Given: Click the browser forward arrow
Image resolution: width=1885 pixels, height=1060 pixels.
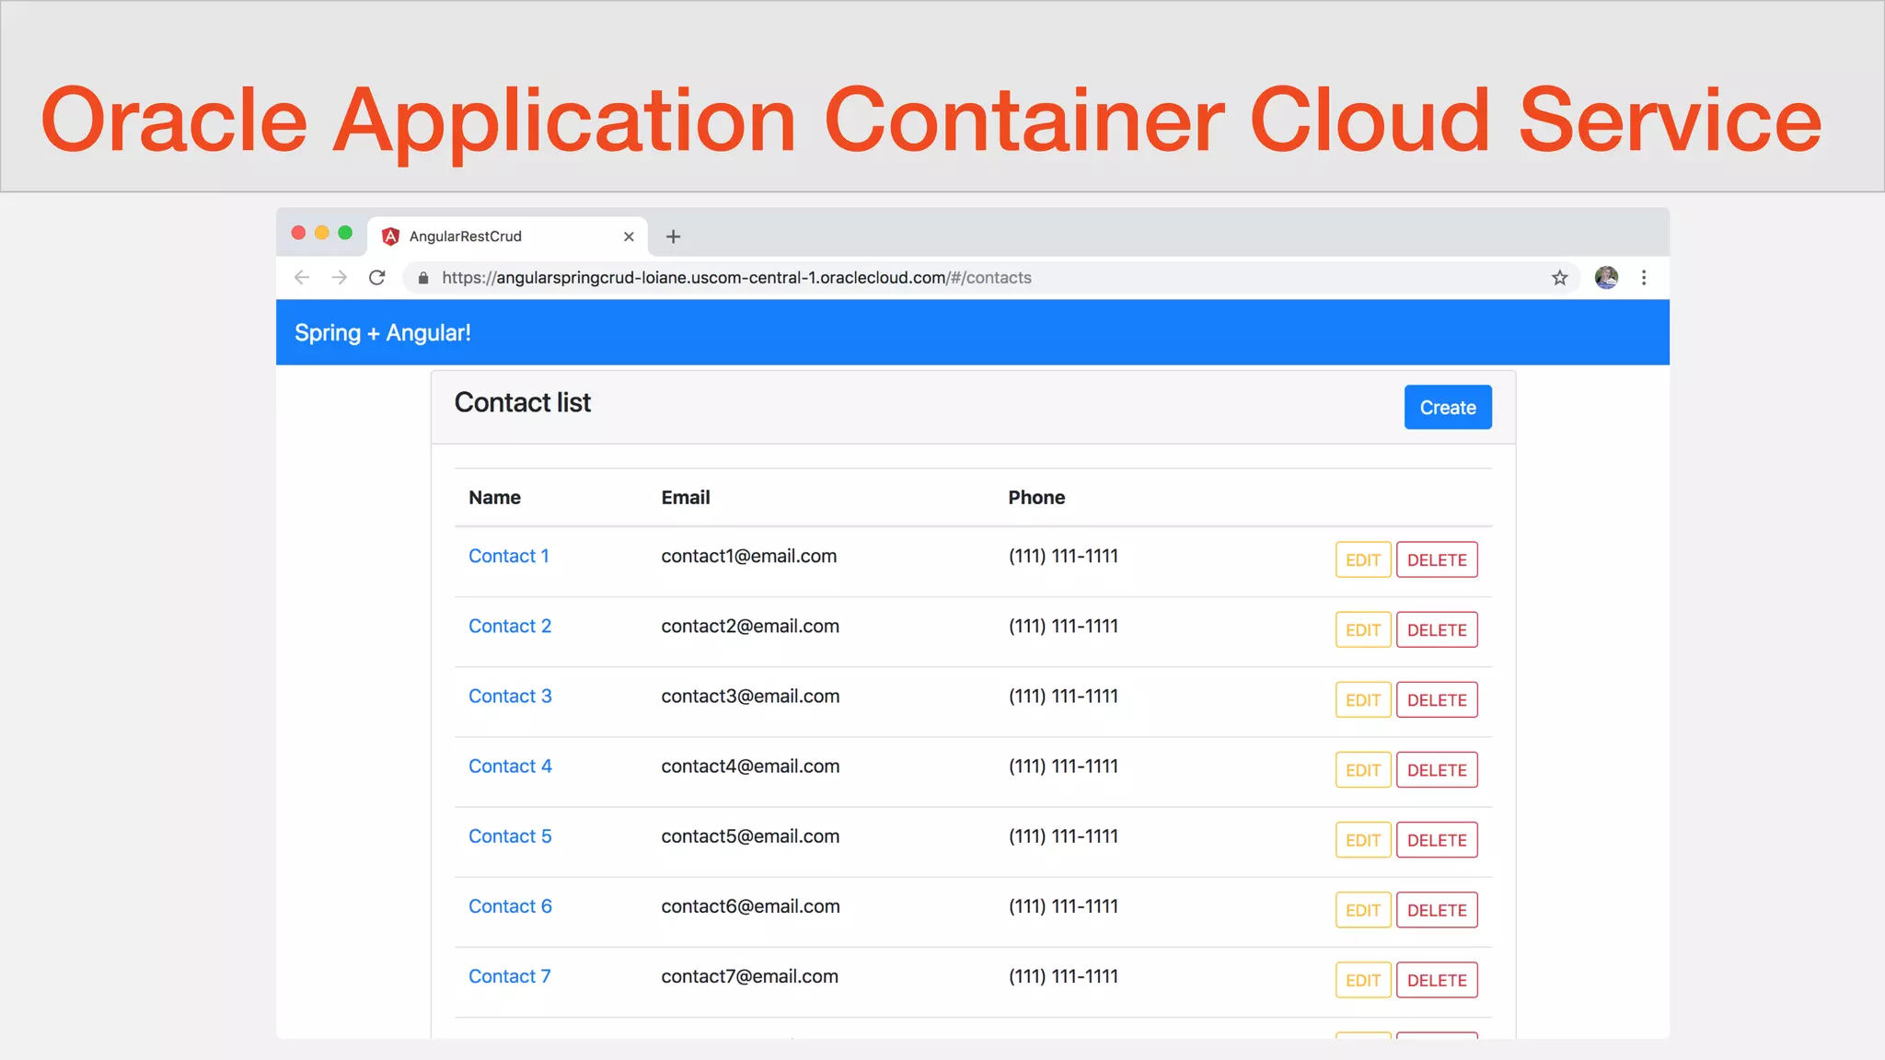Looking at the screenshot, I should point(339,277).
